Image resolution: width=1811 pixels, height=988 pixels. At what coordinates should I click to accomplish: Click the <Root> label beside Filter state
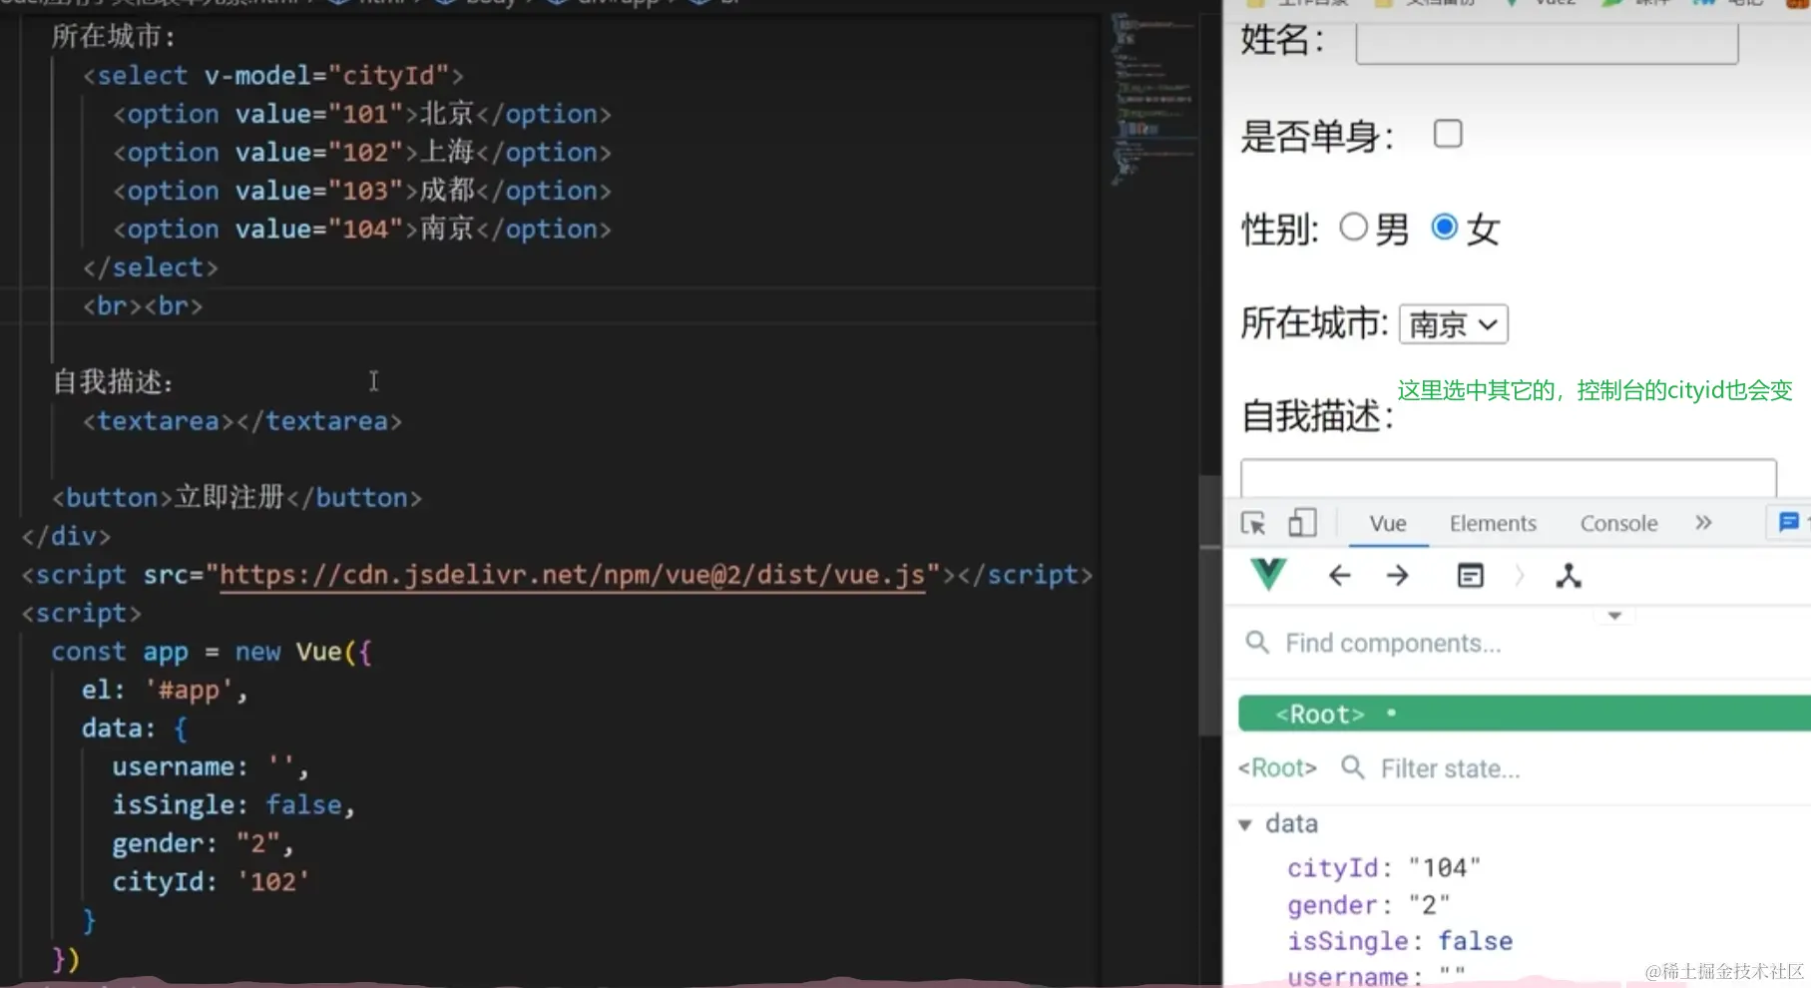[1277, 767]
